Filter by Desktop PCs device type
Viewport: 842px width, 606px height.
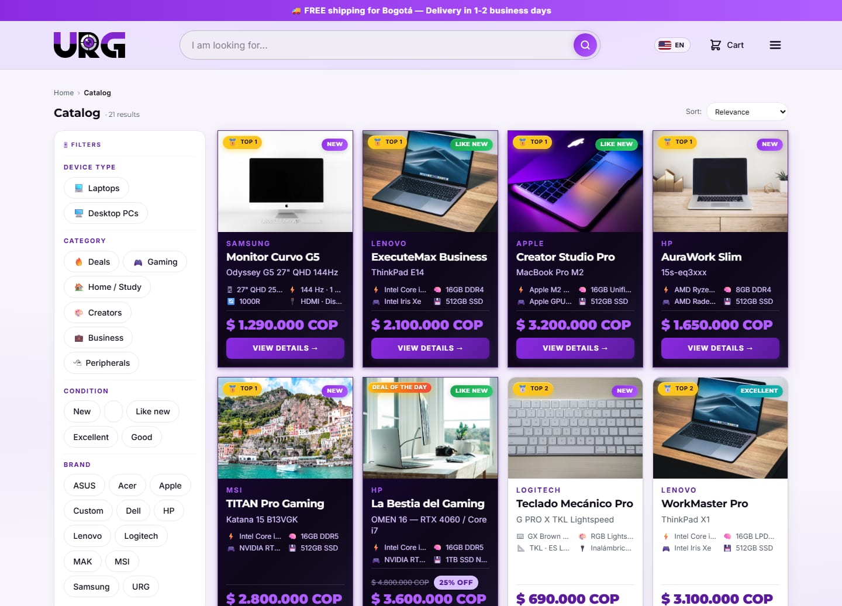tap(106, 213)
